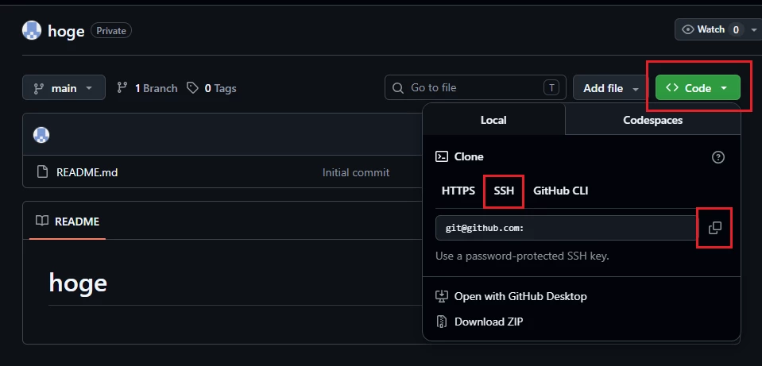Click the hoge heading in the README
Image resolution: width=762 pixels, height=366 pixels.
pyautogui.click(x=78, y=282)
